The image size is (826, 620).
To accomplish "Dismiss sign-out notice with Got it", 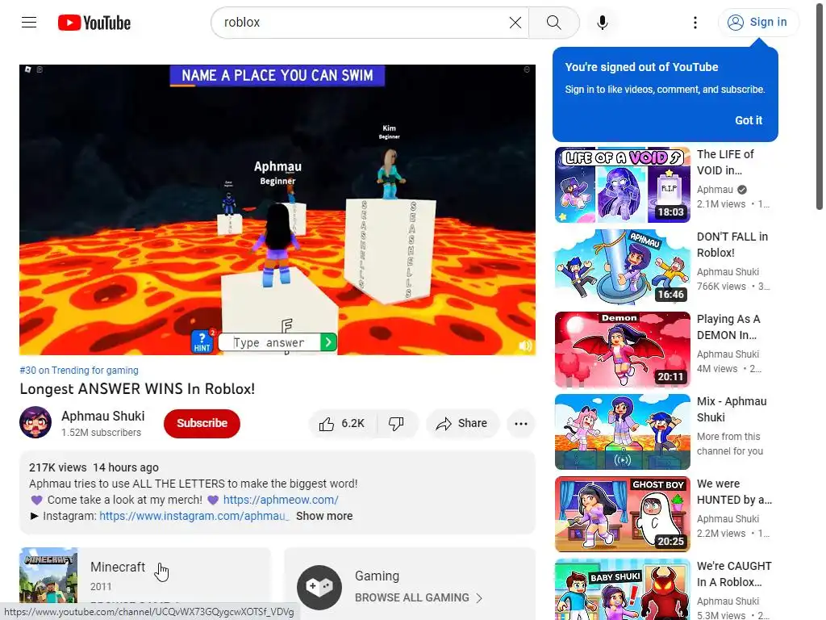I will (748, 120).
